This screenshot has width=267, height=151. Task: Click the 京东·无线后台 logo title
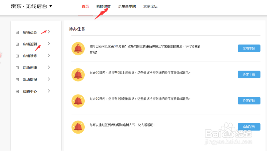pos(29,6)
